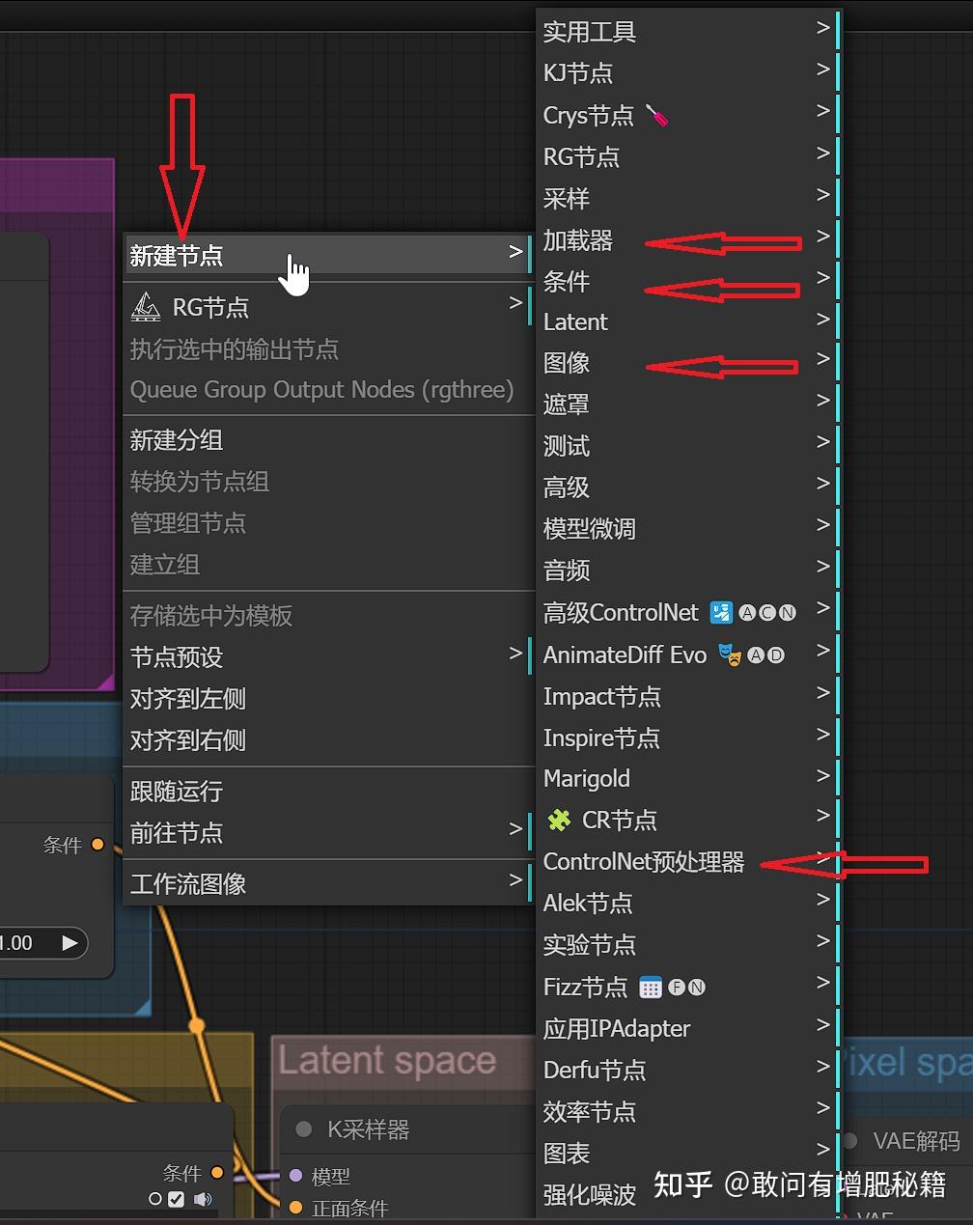Open the 高级 node category
973x1225 pixels.
pyautogui.click(x=687, y=487)
